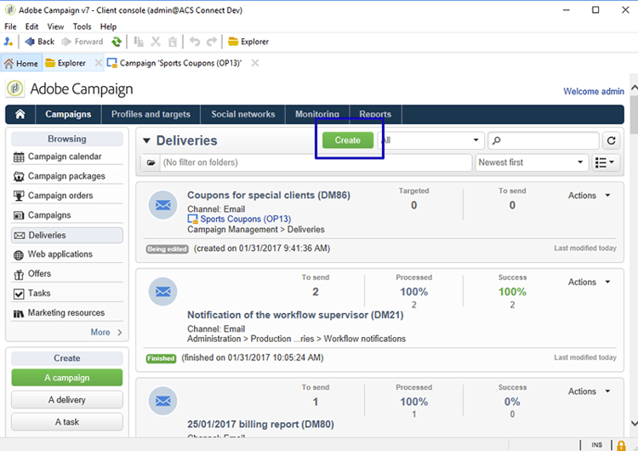Image resolution: width=638 pixels, height=451 pixels.
Task: Open the Tools menu
Action: pyautogui.click(x=82, y=26)
